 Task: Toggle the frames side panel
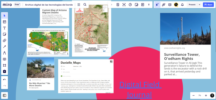[5, 95]
